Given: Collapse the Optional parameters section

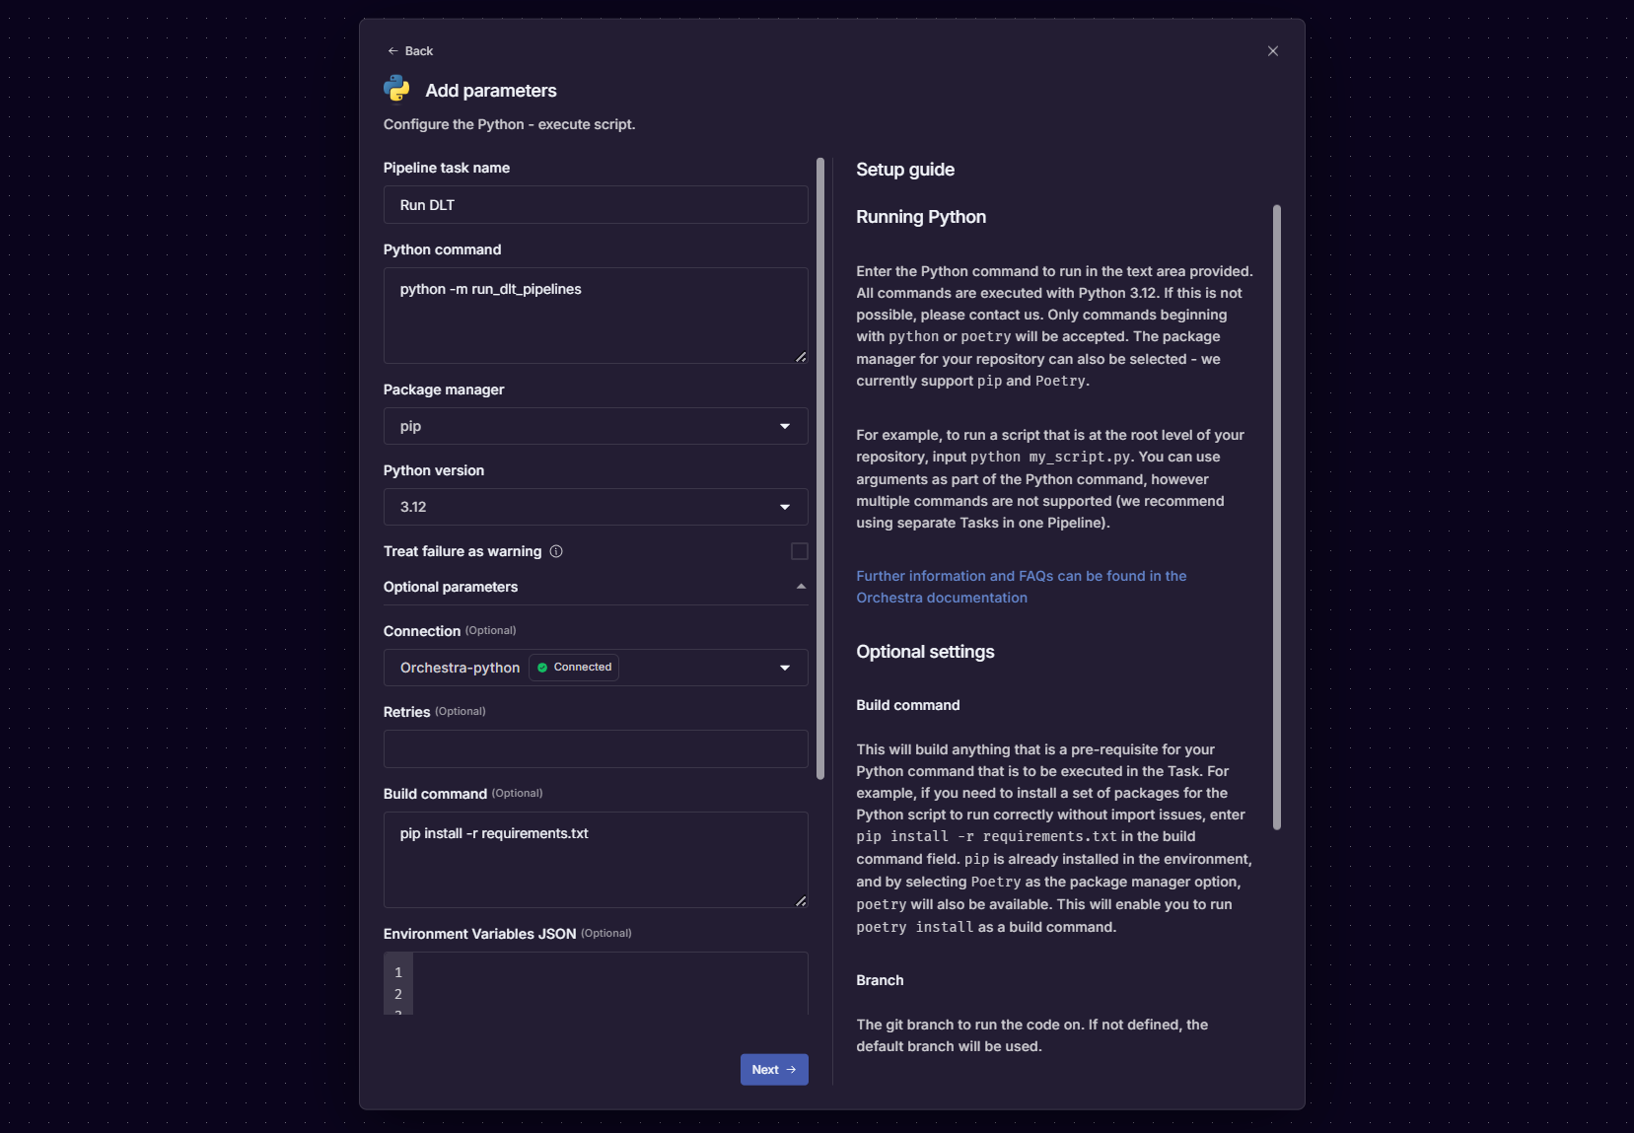Looking at the screenshot, I should point(801,587).
